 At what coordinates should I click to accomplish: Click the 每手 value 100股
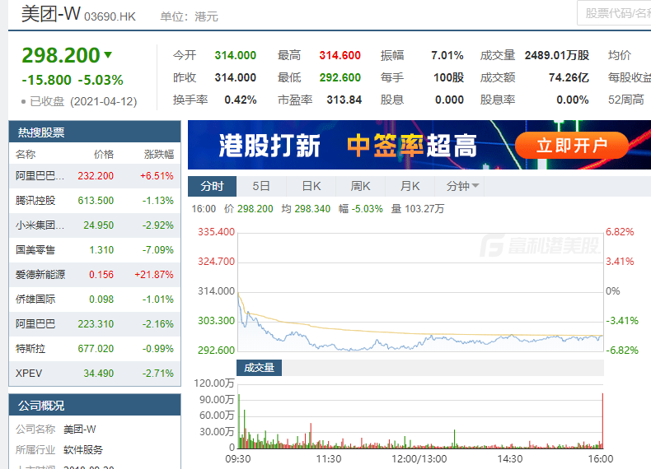click(449, 77)
